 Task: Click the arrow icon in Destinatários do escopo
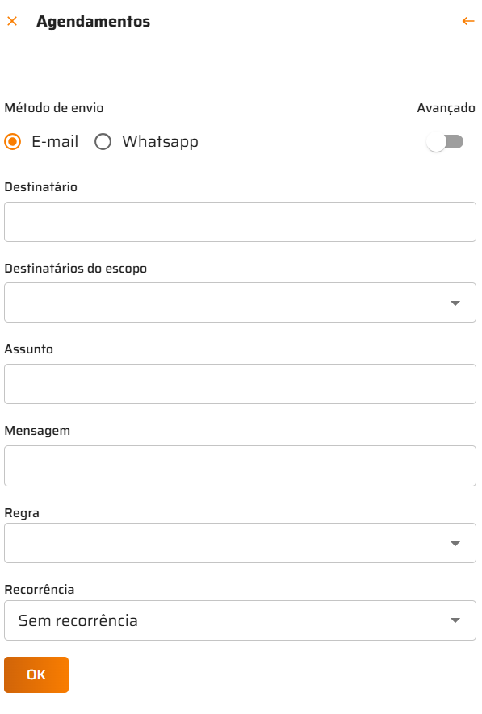click(x=455, y=303)
